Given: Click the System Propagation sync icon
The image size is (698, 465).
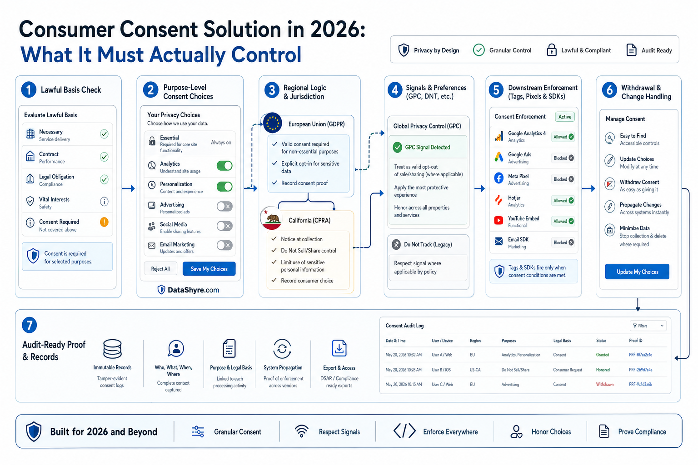Looking at the screenshot, I should point(282,349).
